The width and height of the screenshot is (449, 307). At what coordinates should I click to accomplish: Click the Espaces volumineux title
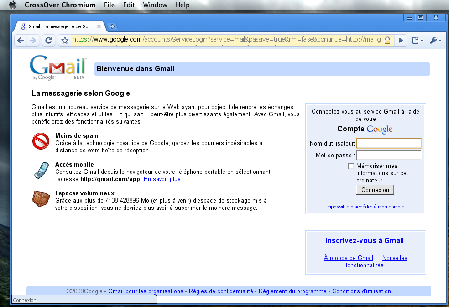(x=85, y=193)
